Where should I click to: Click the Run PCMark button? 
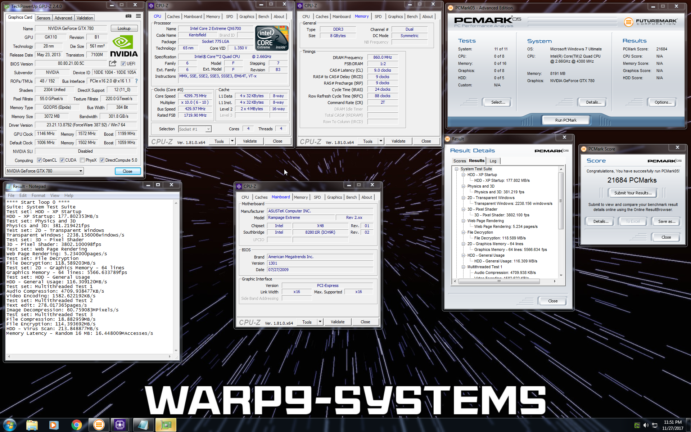point(565,120)
